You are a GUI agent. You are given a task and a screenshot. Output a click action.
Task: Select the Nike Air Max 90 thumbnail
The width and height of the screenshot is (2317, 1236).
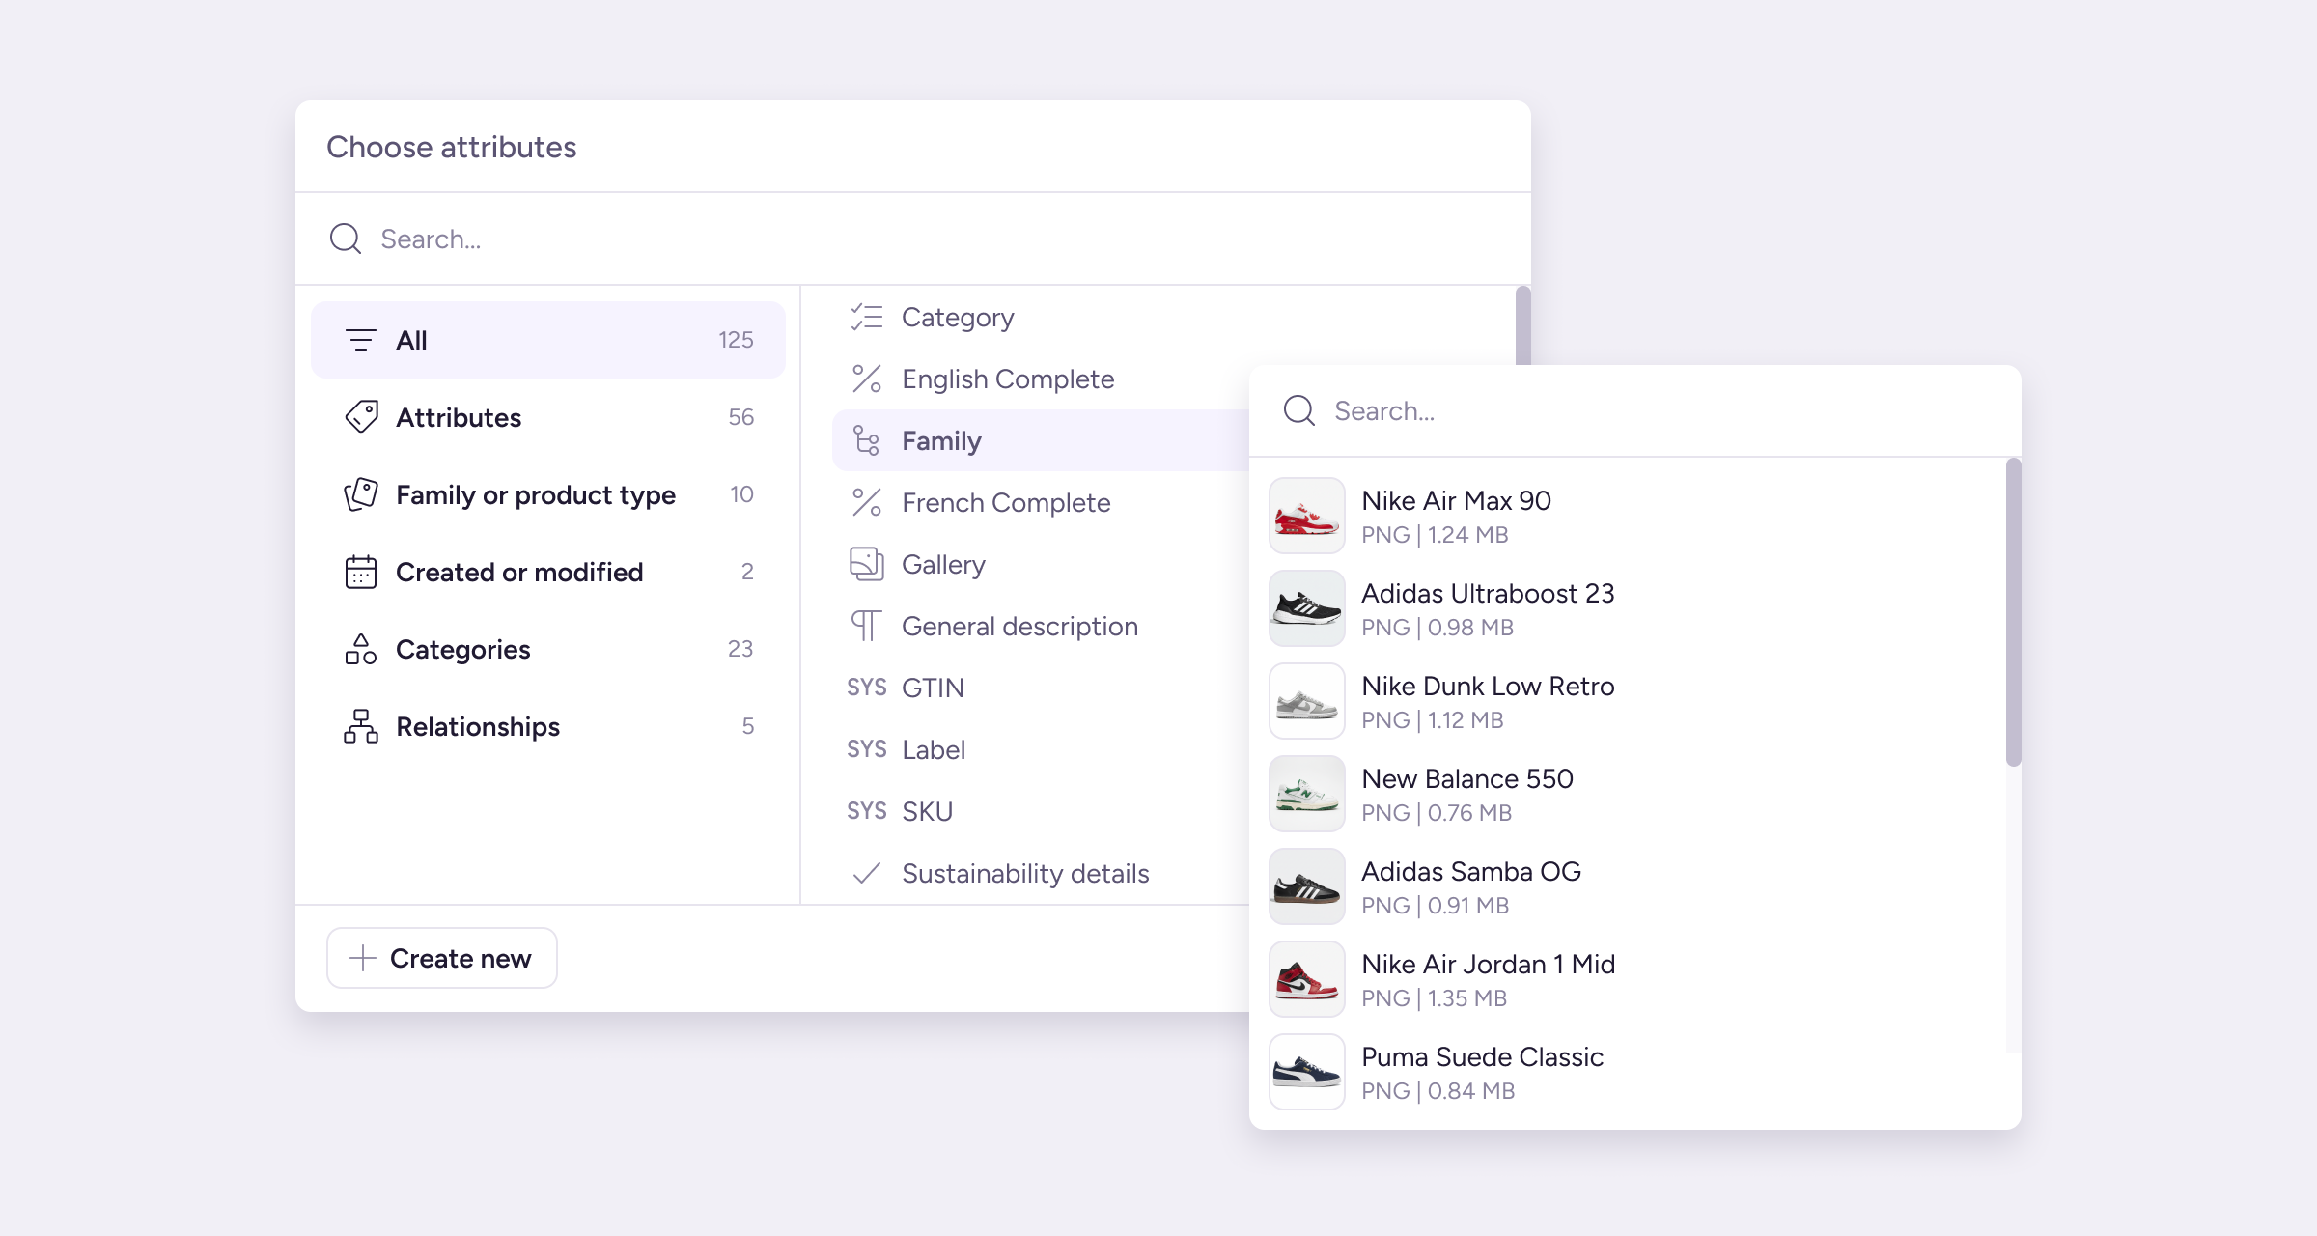[1307, 516]
